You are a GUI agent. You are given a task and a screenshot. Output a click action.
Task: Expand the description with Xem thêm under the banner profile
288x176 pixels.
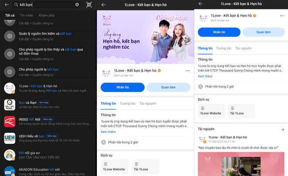[x=108, y=132]
